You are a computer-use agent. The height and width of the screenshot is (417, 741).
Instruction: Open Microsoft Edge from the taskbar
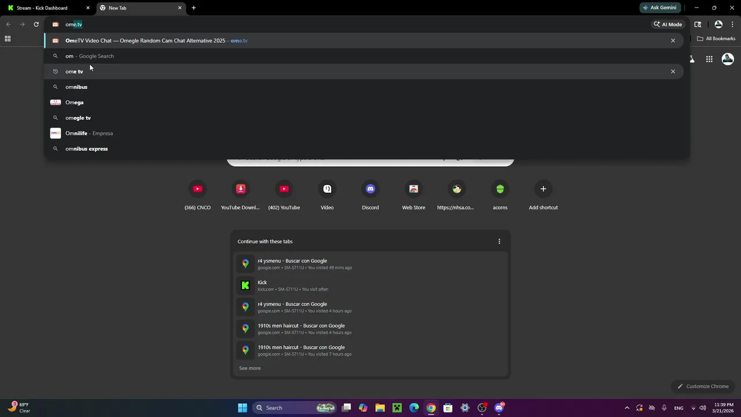click(414, 408)
